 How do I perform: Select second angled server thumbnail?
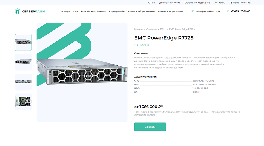[x=23, y=62]
